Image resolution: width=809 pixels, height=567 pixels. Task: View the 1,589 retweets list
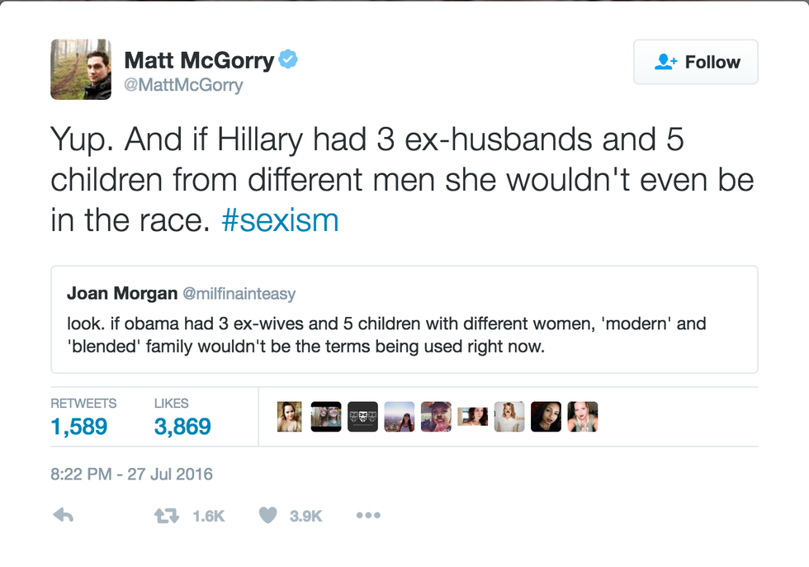(x=79, y=426)
